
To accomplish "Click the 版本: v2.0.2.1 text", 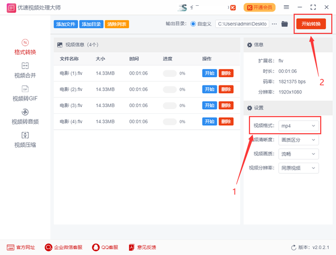I will 314,248.
